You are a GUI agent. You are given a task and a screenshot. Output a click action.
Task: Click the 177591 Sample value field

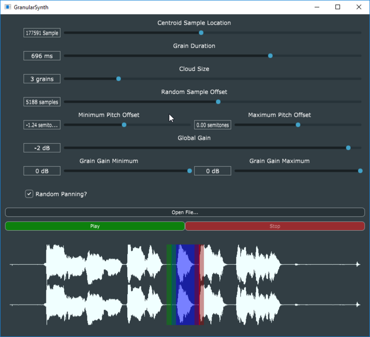point(42,33)
